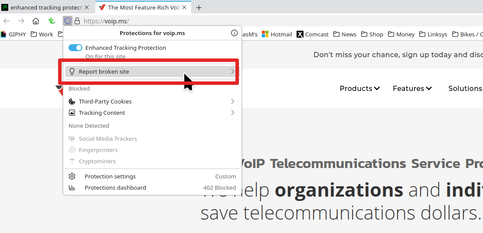Switch to the enhanced tracking protection tab

(x=46, y=8)
